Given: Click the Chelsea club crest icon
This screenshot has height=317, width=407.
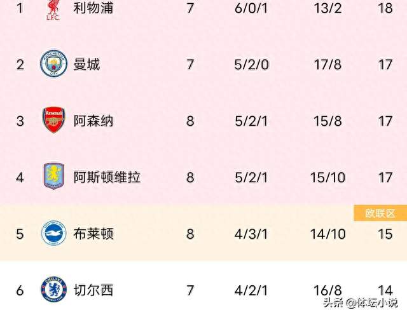Looking at the screenshot, I should [53, 290].
